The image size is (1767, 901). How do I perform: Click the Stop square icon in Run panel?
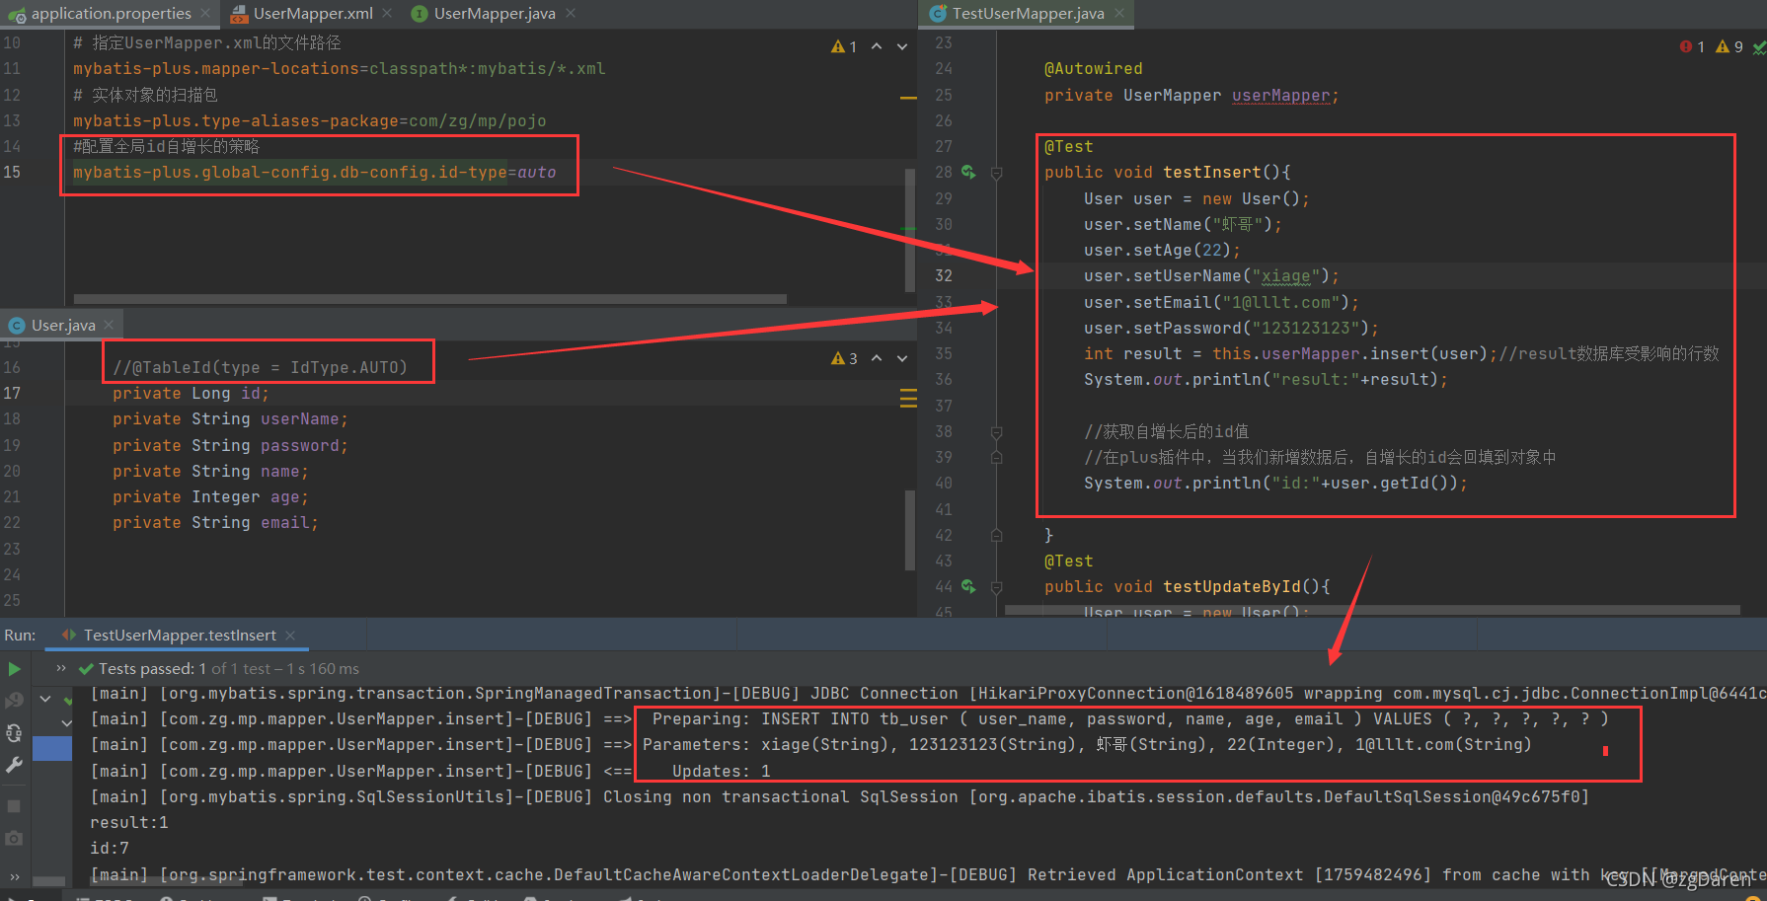click(14, 806)
